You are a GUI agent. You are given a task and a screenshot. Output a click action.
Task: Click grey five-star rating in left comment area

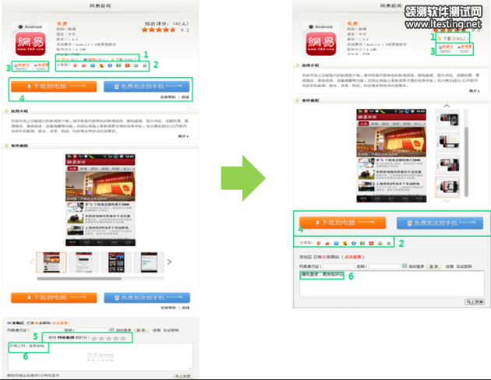click(x=108, y=339)
